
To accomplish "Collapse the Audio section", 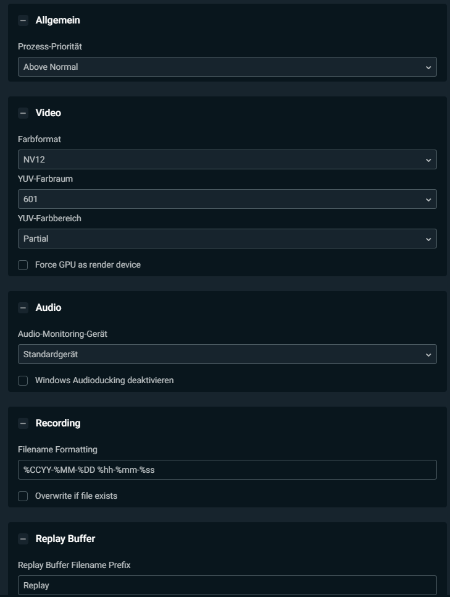I will click(x=23, y=308).
